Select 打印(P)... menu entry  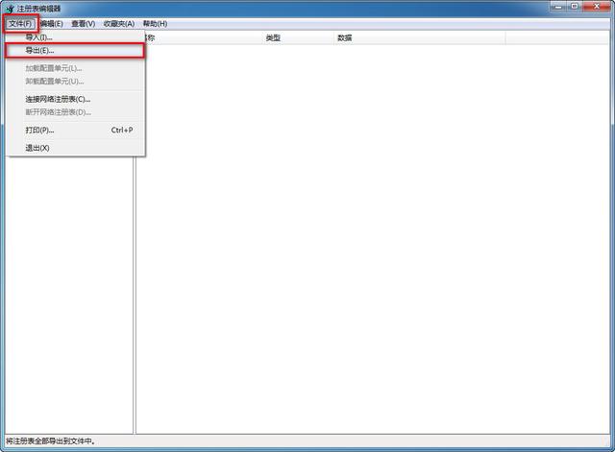point(75,131)
